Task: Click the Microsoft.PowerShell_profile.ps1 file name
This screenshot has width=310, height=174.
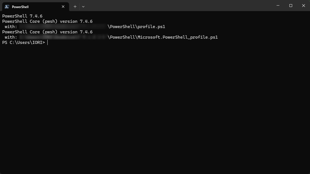Action: [177, 37]
